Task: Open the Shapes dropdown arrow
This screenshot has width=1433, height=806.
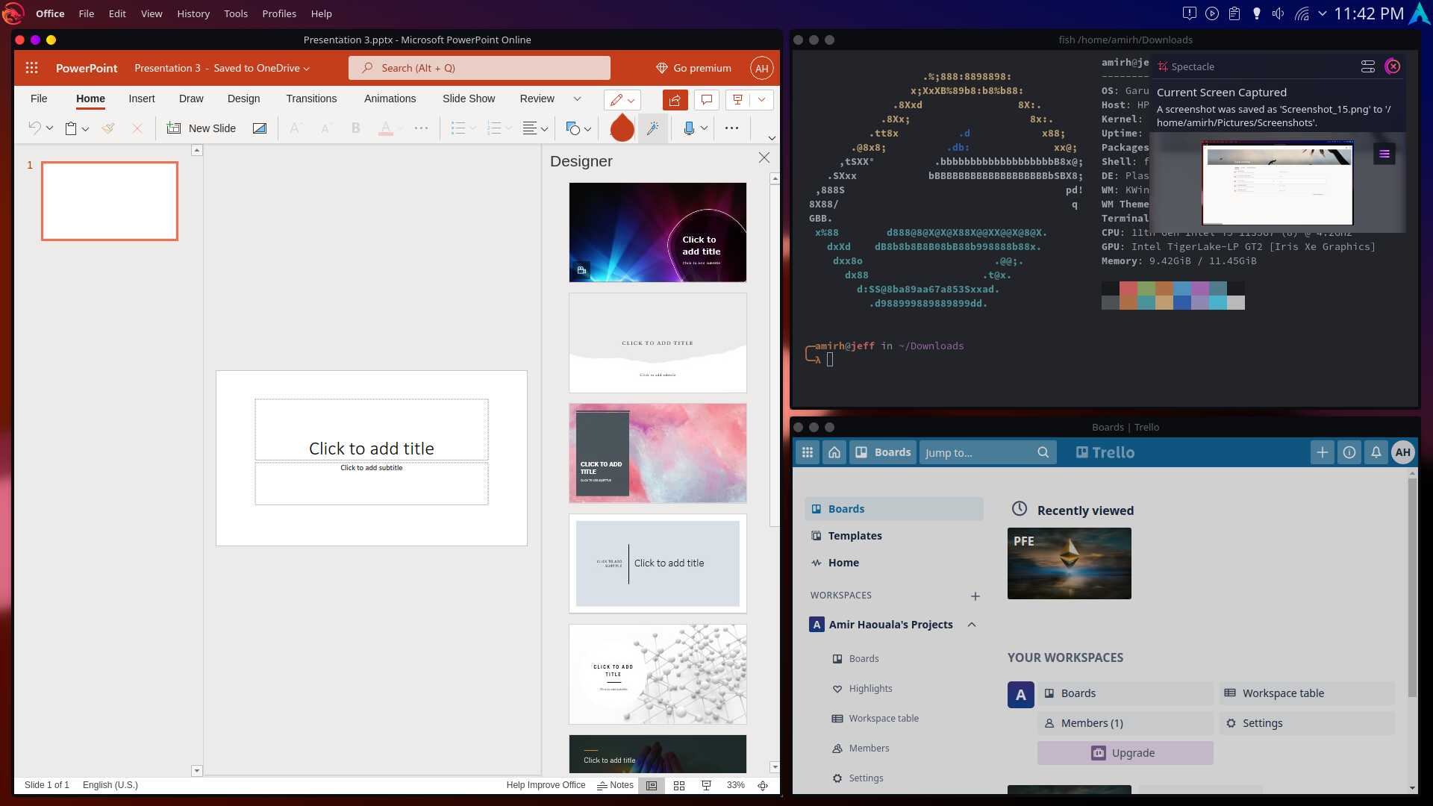Action: tap(587, 128)
